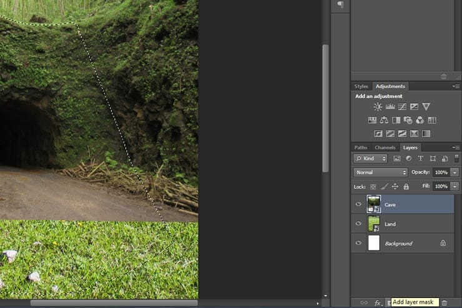Add a Color Balance adjustment
462x308 pixels.
point(384,120)
